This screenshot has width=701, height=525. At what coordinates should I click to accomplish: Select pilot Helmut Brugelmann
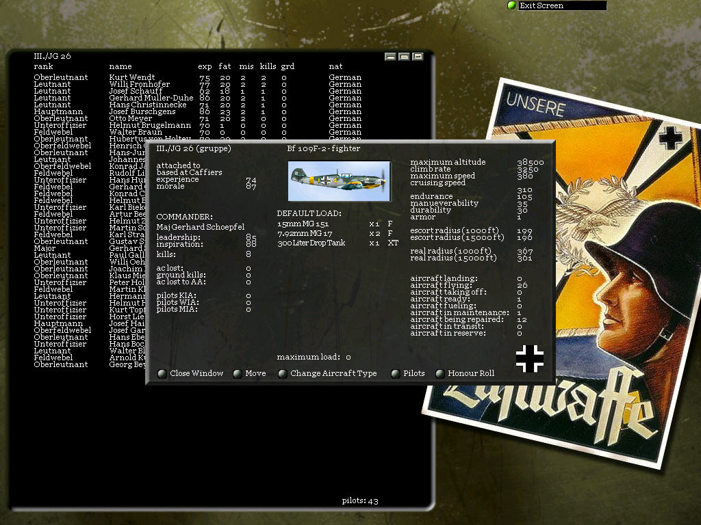tap(150, 125)
